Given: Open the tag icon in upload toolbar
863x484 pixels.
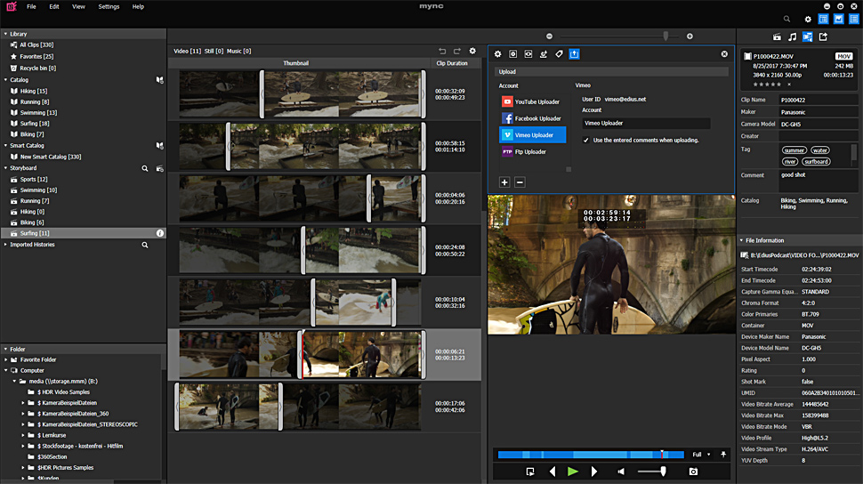Looking at the screenshot, I should pyautogui.click(x=559, y=54).
